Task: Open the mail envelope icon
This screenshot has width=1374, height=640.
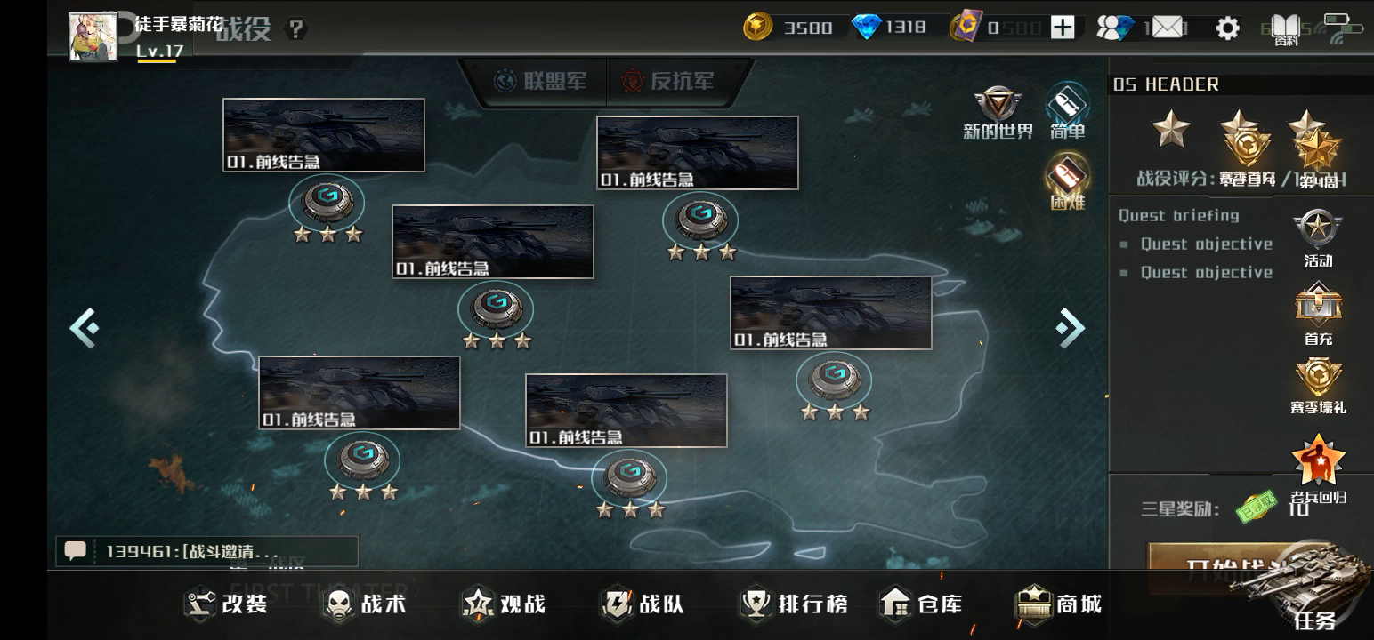Action: [1168, 28]
